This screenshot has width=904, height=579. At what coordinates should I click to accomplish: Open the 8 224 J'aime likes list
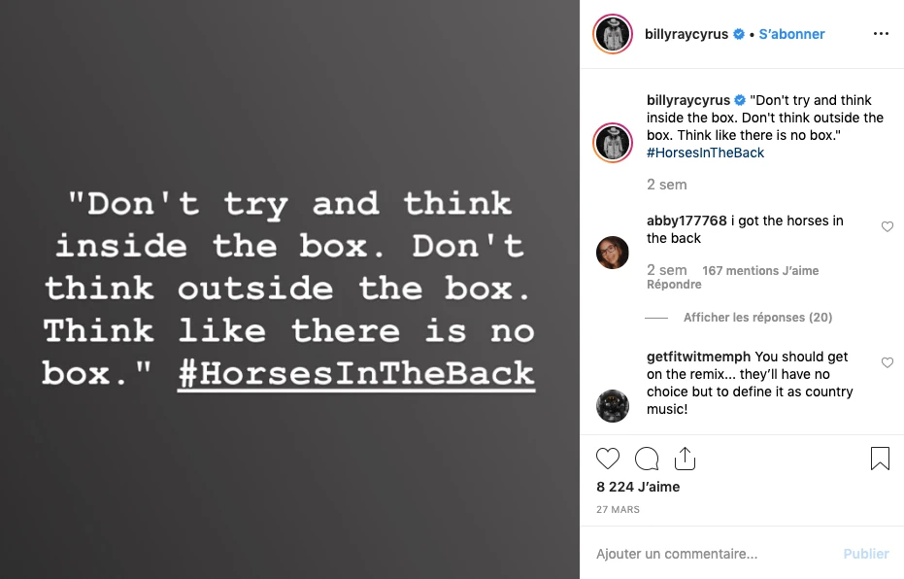pyautogui.click(x=638, y=487)
